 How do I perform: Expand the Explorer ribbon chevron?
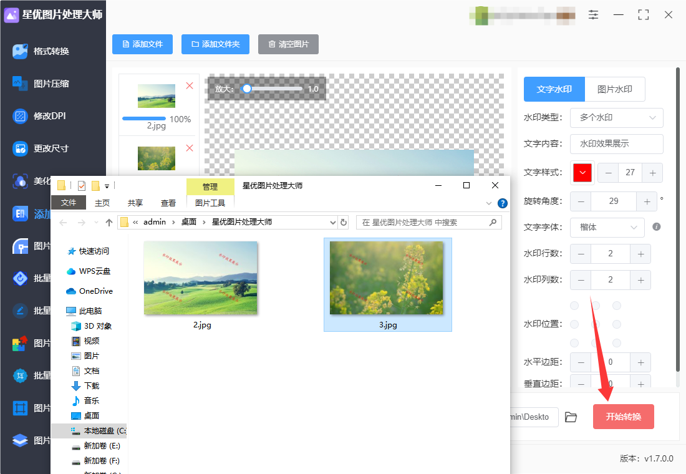489,203
